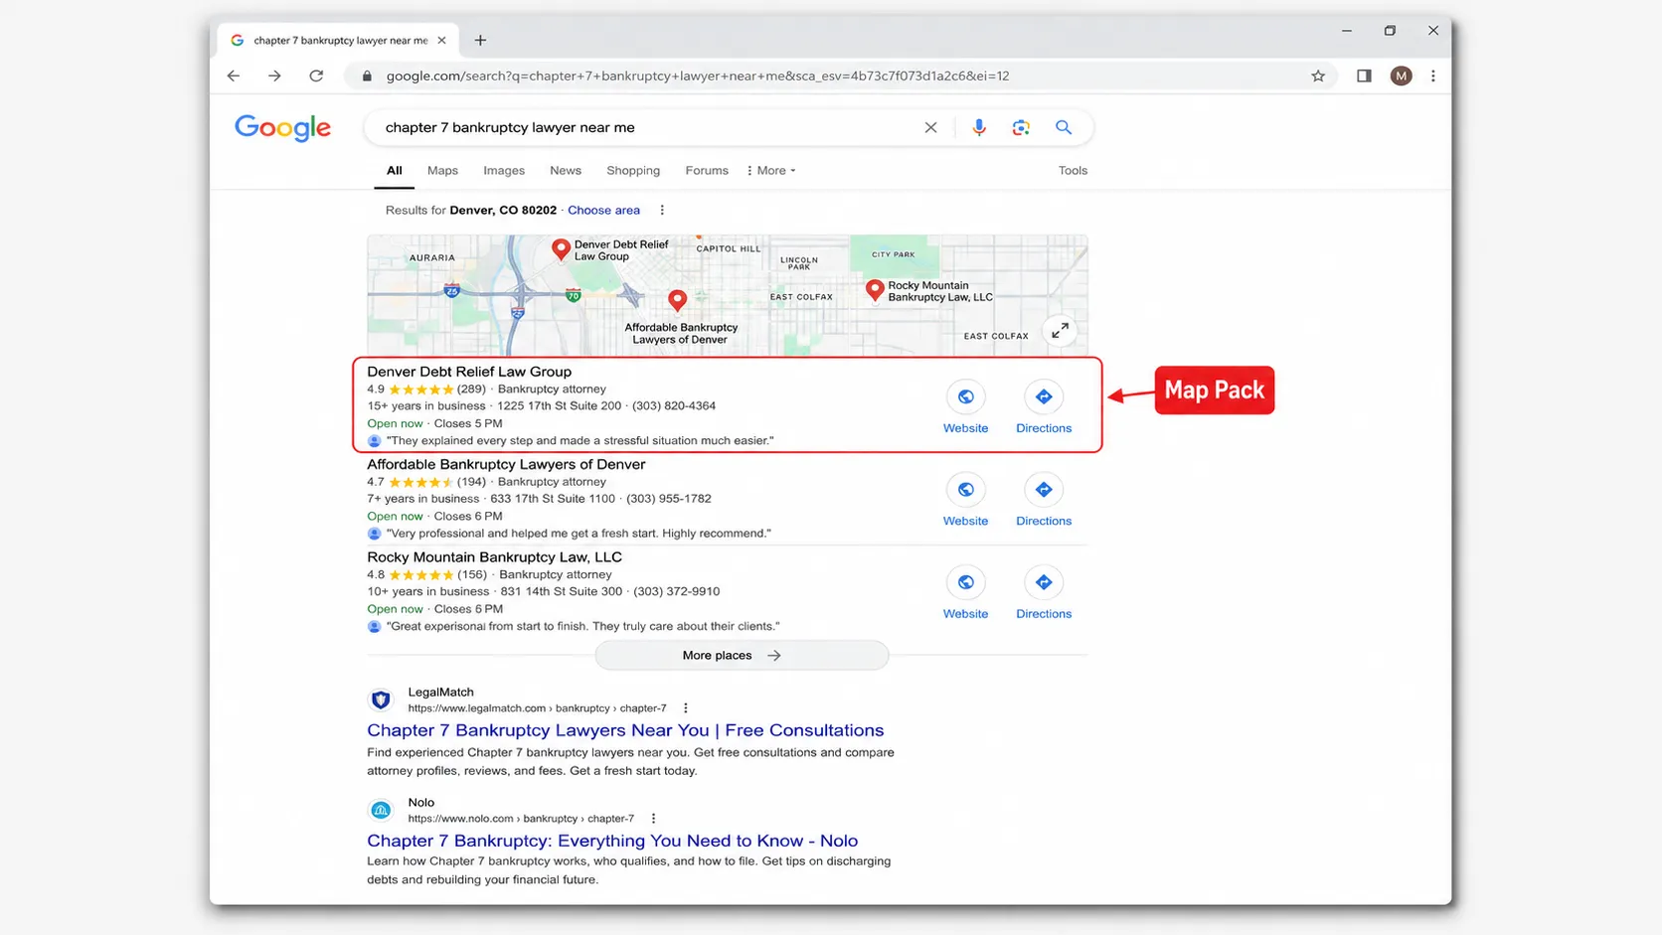Expand the More search filters dropdown

(x=771, y=171)
